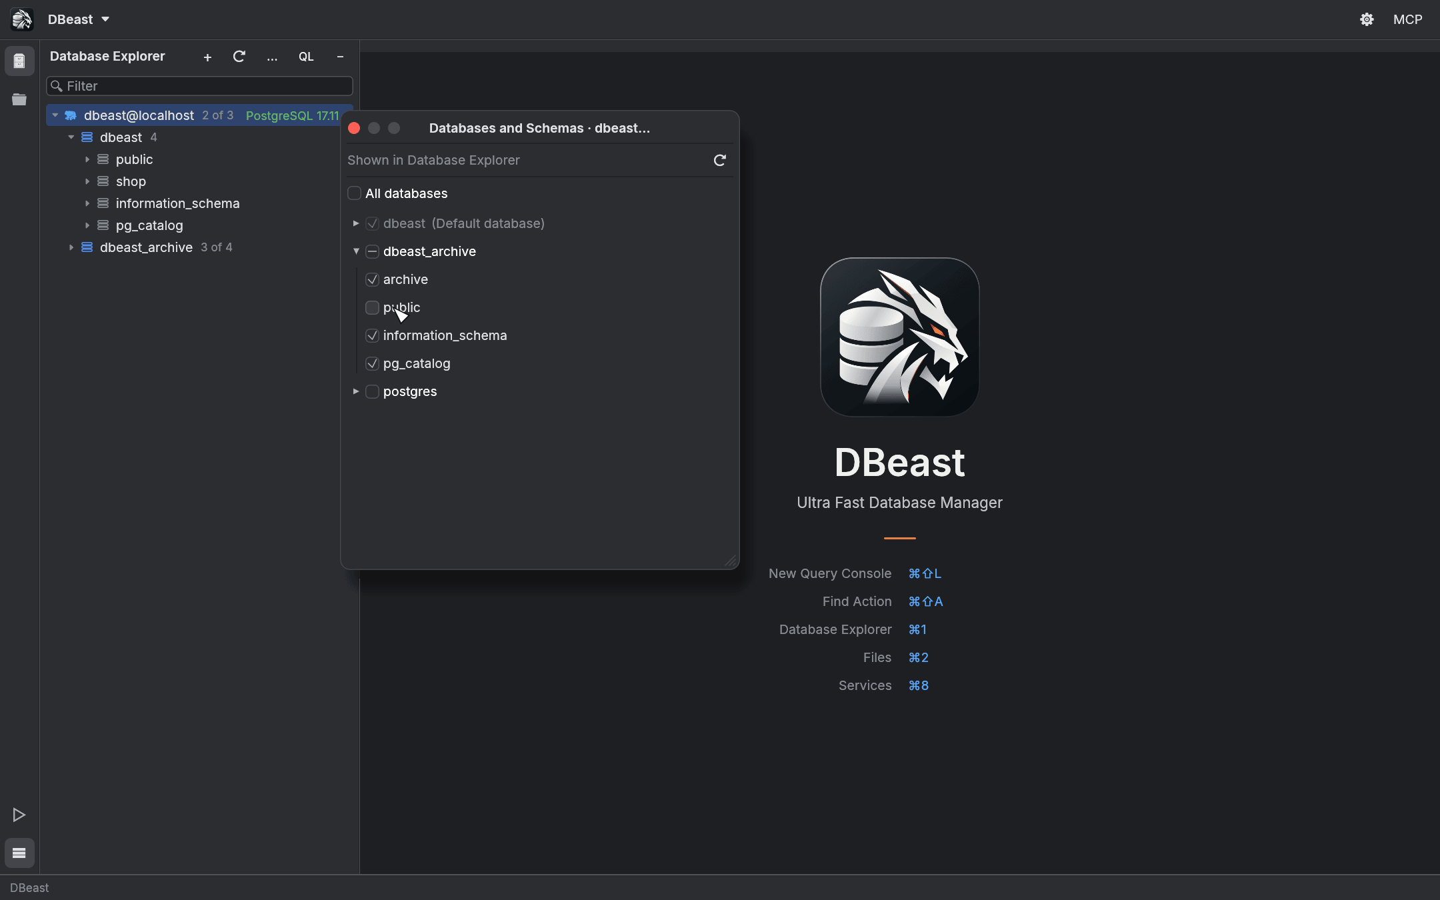This screenshot has height=900, width=1440.
Task: Select information_schema in explorer tree
Action: [x=177, y=203]
